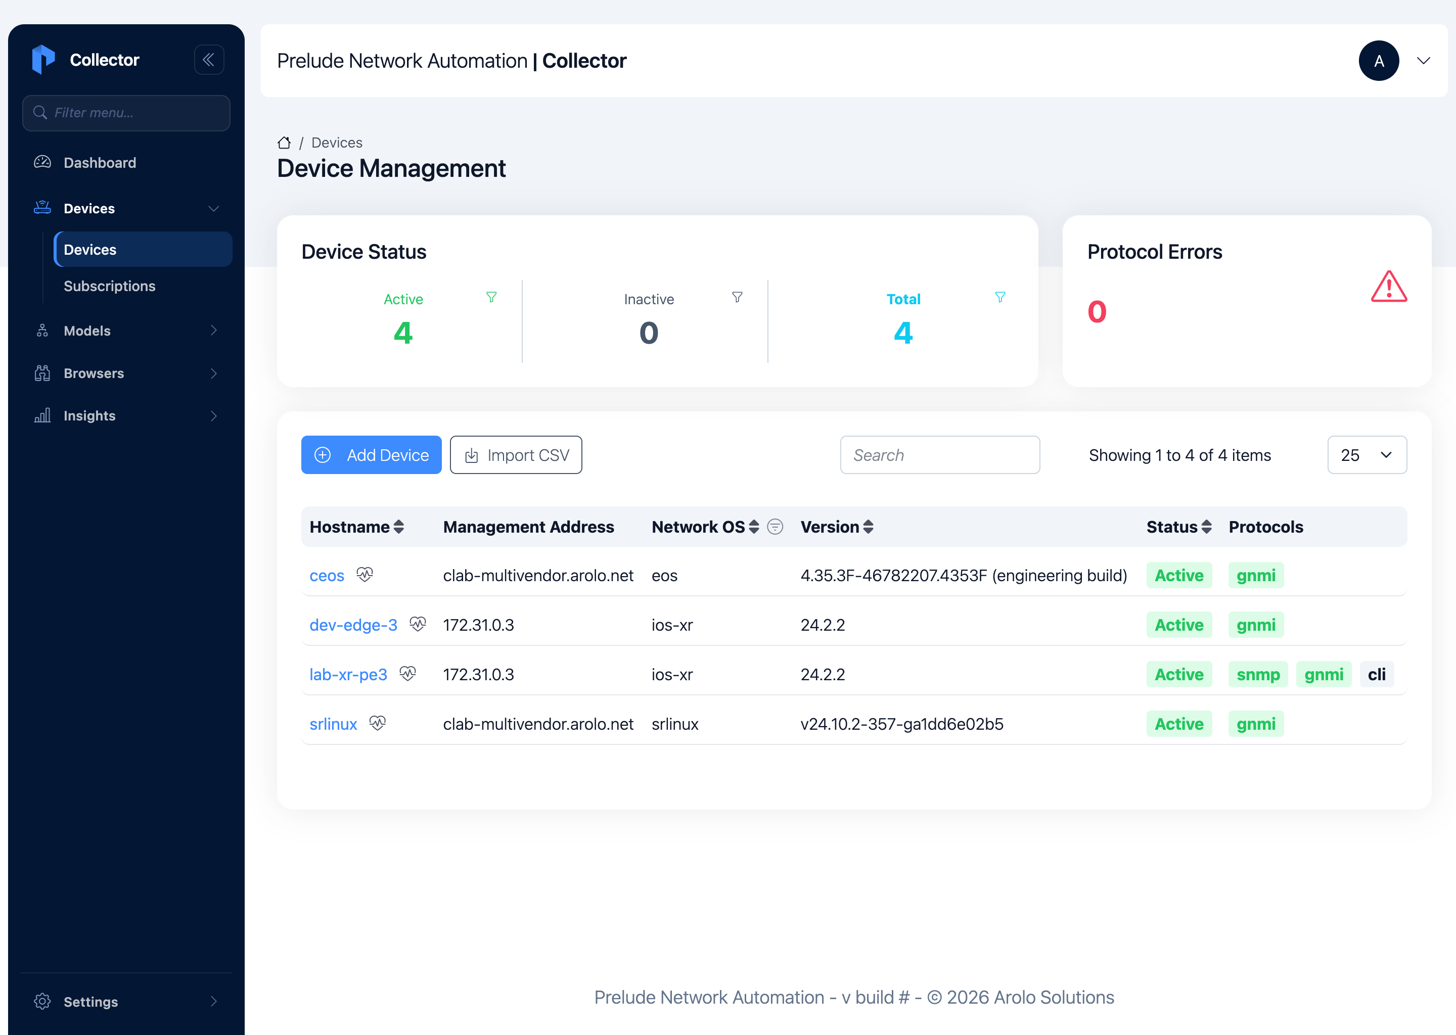Sort table by Hostname arrows
Viewport: 1456px width, 1035px height.
pos(399,527)
